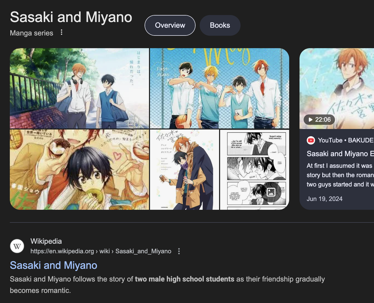This screenshot has width=374, height=303.
Task: Click the image gallery icon on manga panels
Action: [271, 192]
